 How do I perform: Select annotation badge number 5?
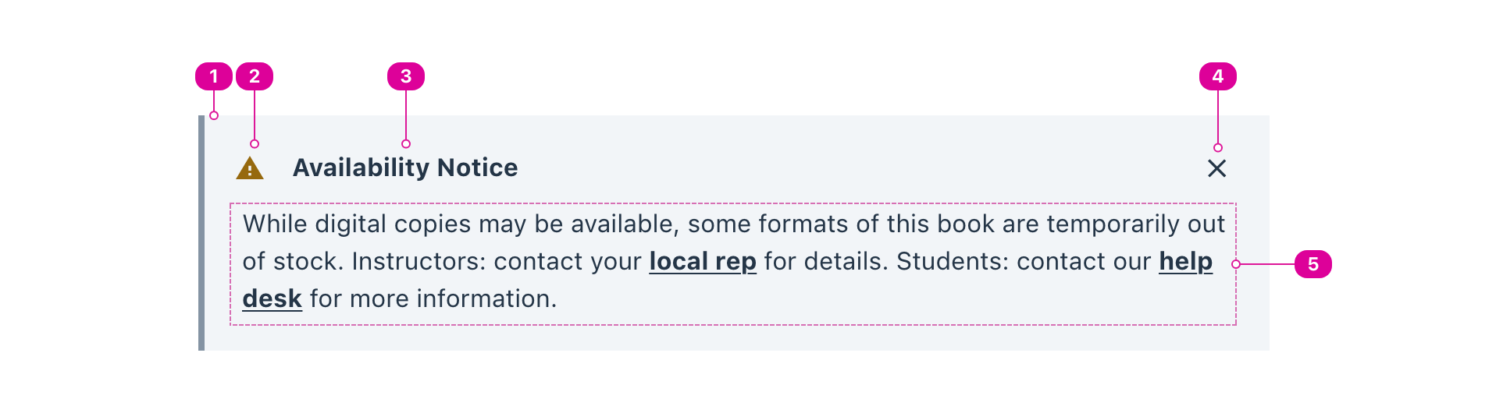point(1313,264)
